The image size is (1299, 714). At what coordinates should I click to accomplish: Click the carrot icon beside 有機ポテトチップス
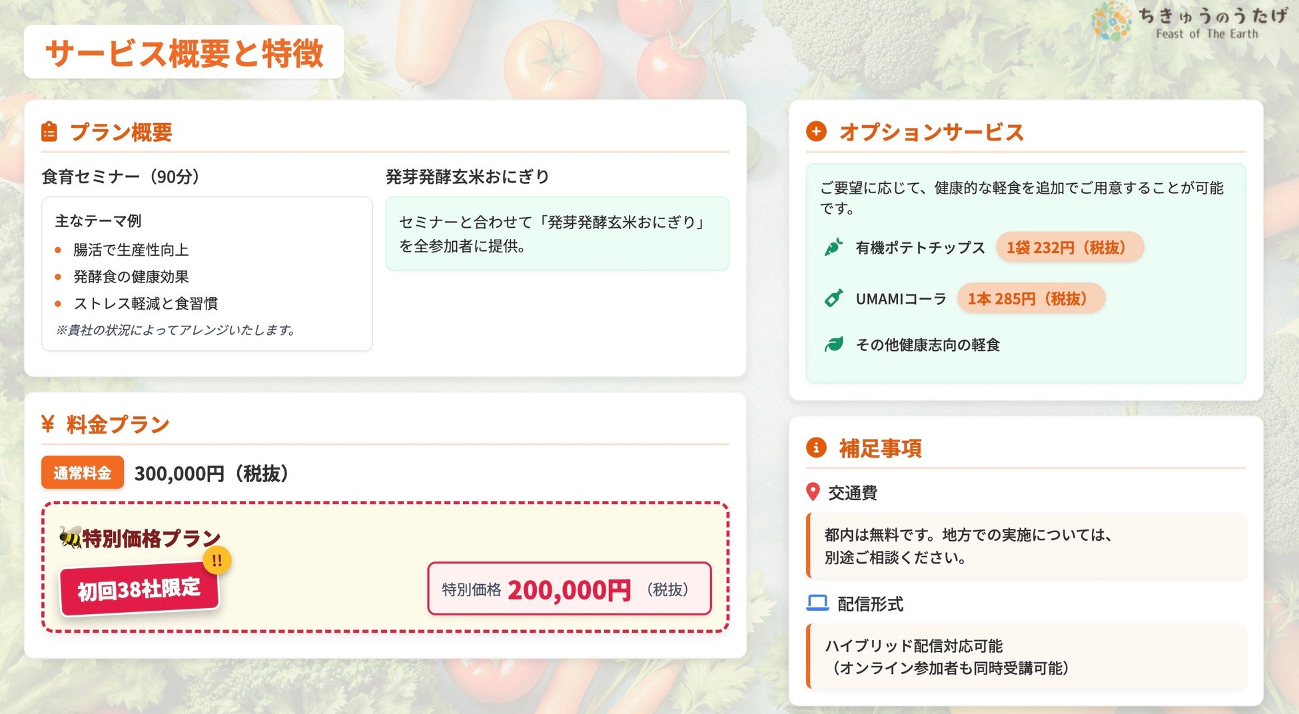point(833,247)
